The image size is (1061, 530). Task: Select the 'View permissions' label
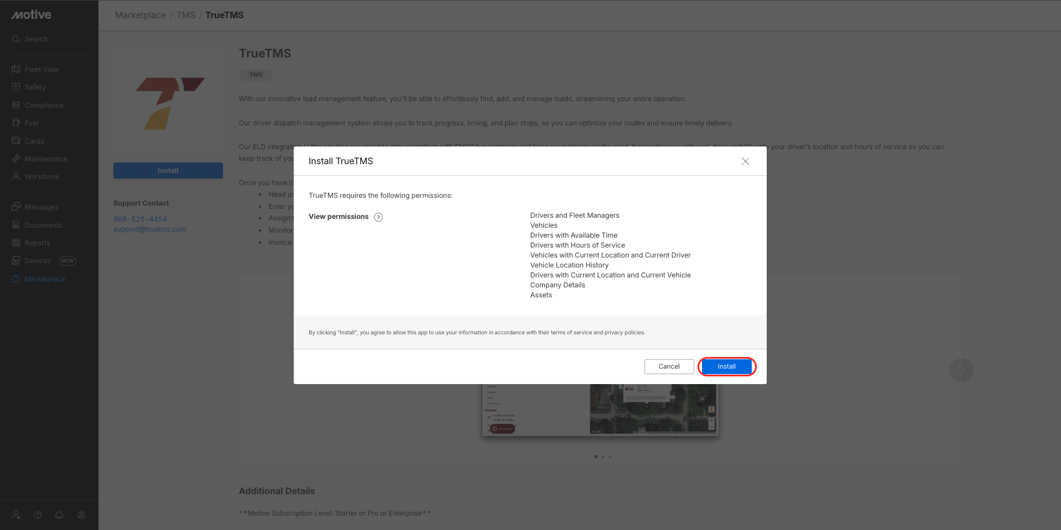tap(339, 217)
